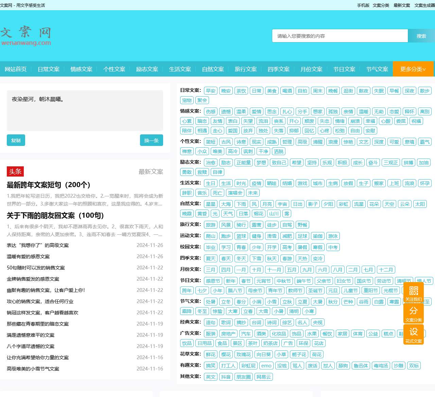The height and width of the screenshot is (397, 435).
Task: Open the 关于下雨的朋友圈文案 article
Action: [x=55, y=215]
